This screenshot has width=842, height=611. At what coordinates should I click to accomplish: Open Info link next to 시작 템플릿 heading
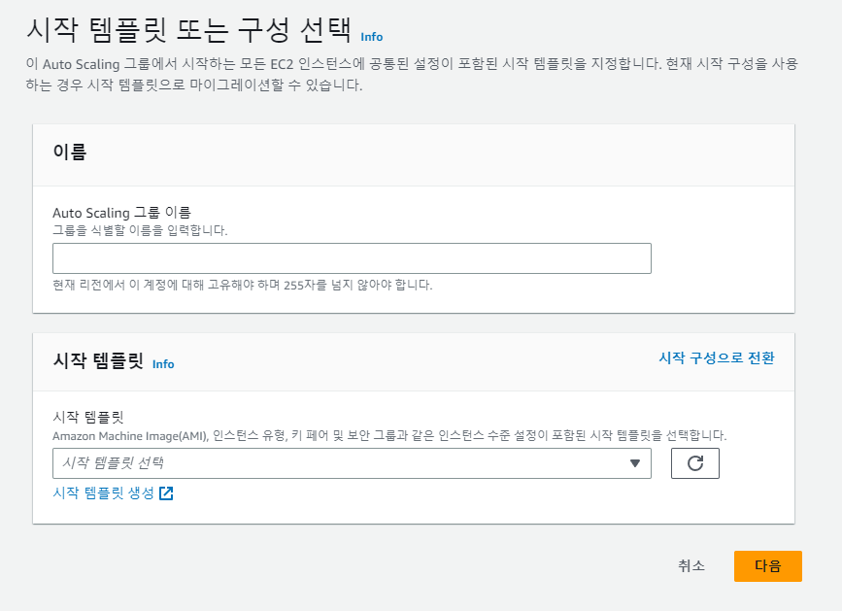tap(163, 364)
